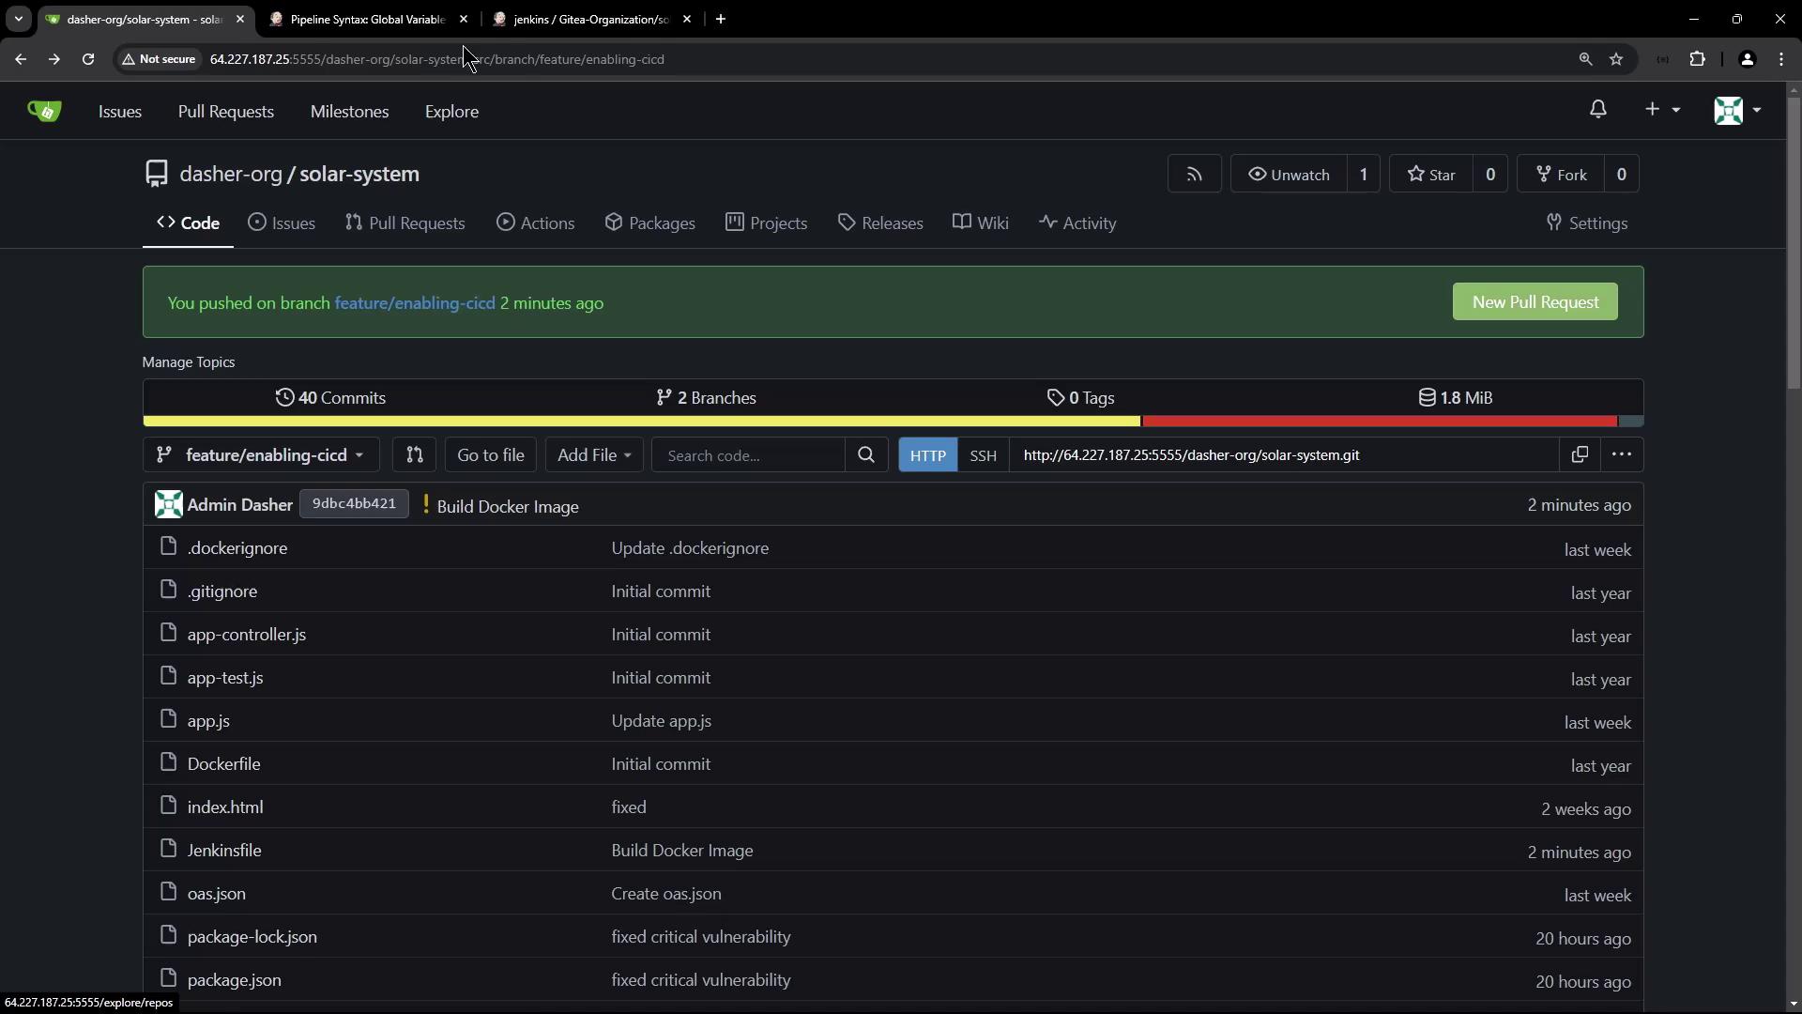Click the New Pull Request button

[1535, 302]
